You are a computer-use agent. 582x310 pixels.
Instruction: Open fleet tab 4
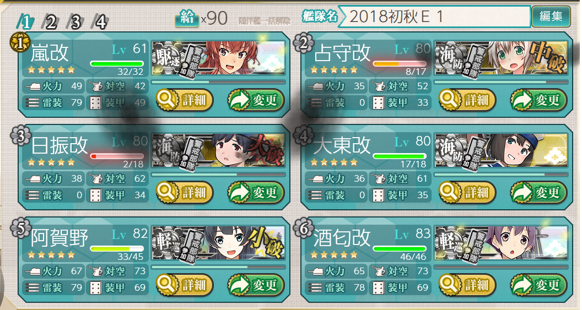point(100,22)
